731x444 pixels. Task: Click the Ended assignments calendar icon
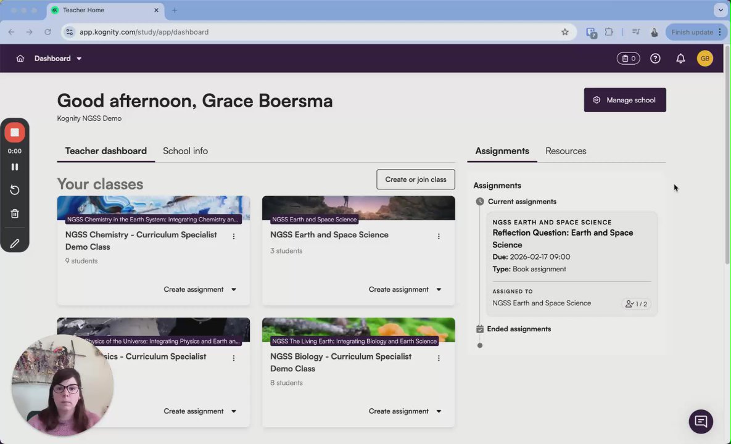point(480,329)
